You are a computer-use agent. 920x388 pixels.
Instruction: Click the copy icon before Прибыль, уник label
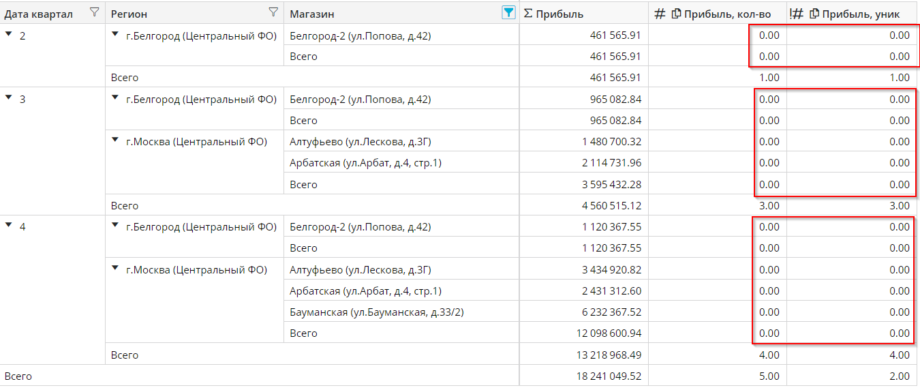[x=814, y=14]
